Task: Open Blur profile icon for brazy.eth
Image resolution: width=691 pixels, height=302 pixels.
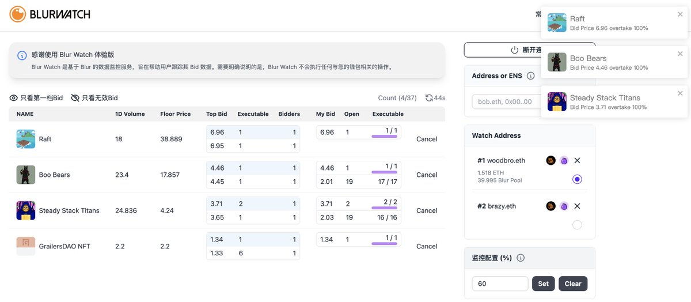Action: pyautogui.click(x=550, y=206)
